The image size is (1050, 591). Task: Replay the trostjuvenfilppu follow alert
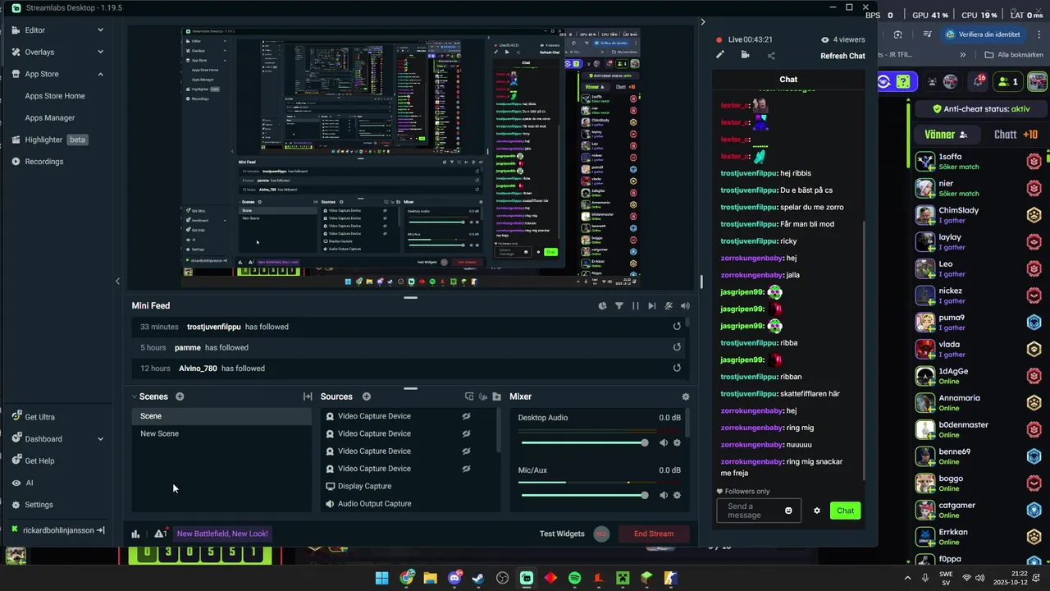pos(677,327)
